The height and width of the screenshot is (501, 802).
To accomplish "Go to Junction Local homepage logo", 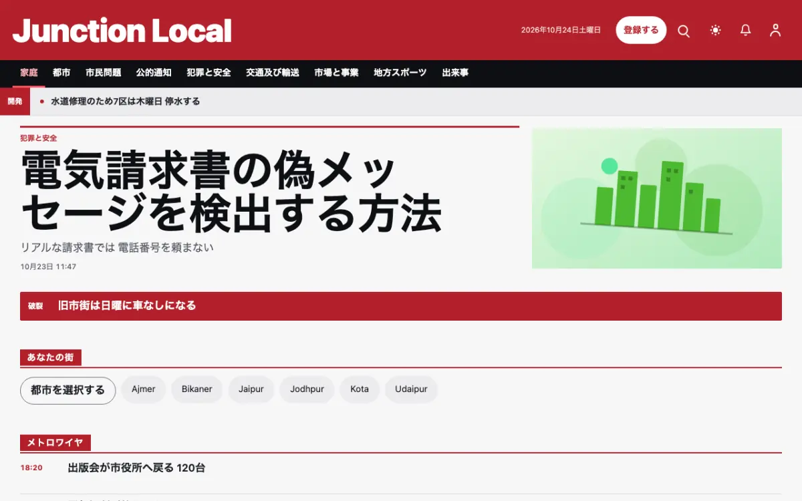I will [122, 31].
